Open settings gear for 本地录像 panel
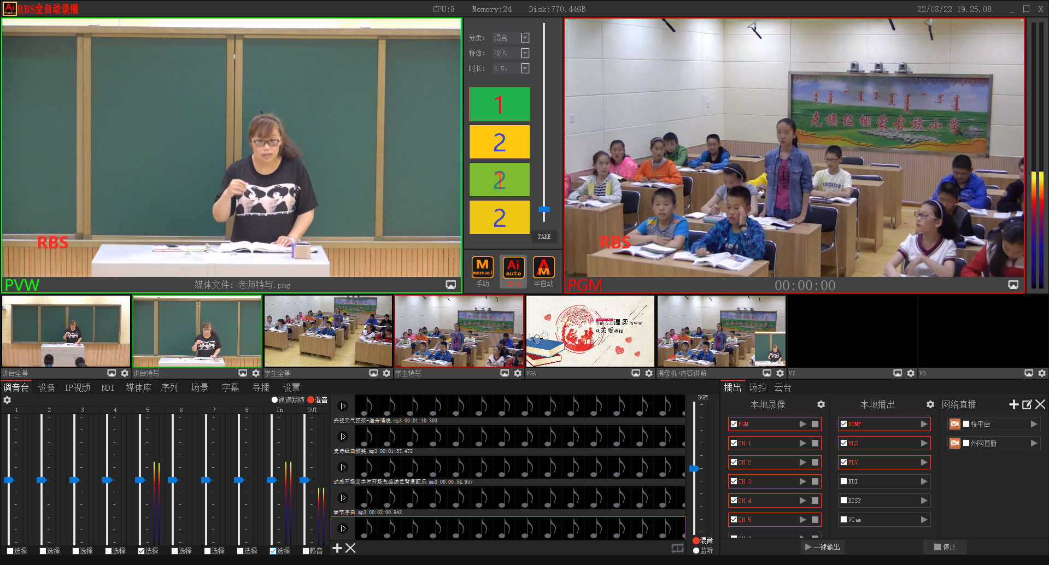This screenshot has width=1049, height=565. pyautogui.click(x=821, y=404)
